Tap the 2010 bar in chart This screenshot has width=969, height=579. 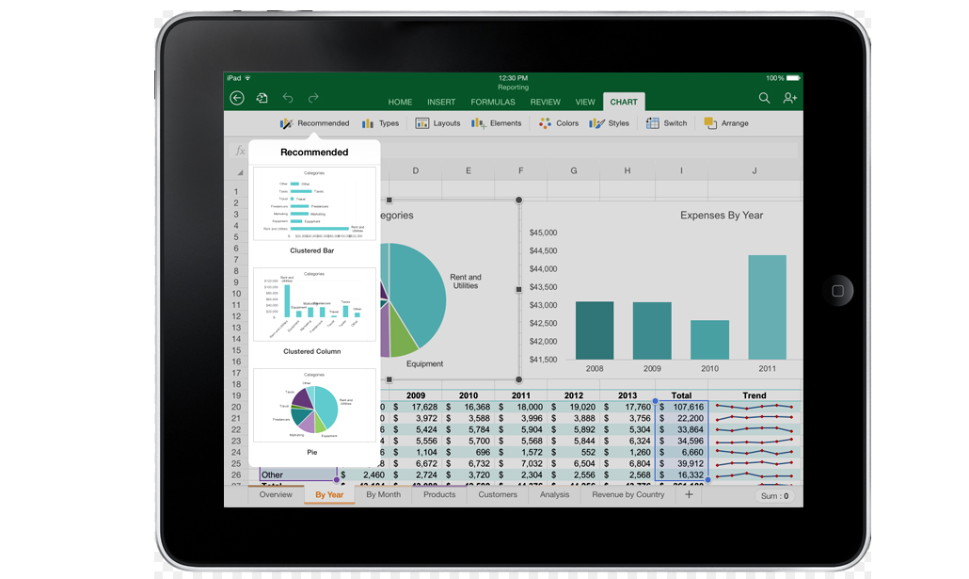(709, 340)
